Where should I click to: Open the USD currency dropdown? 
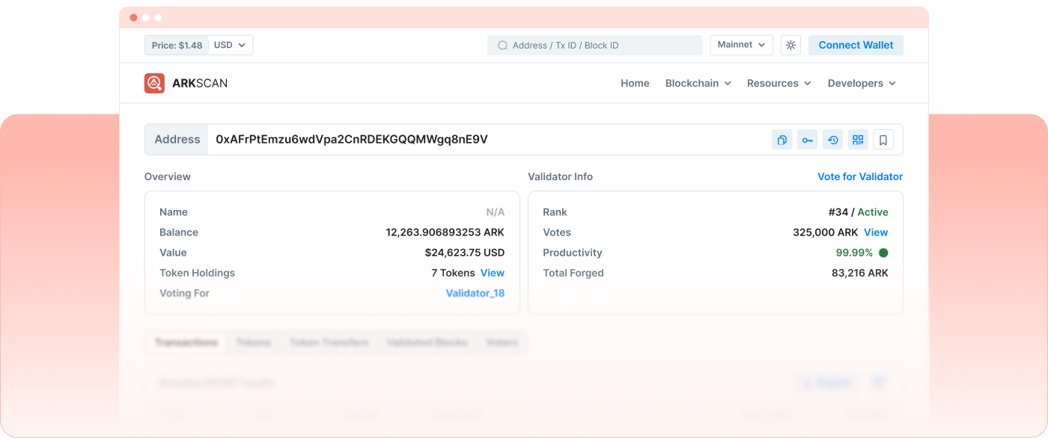pos(230,46)
